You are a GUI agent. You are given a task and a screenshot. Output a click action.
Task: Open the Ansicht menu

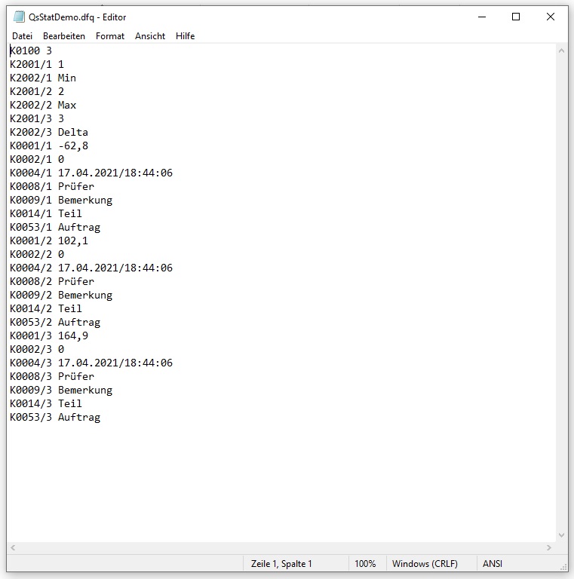[x=150, y=36]
